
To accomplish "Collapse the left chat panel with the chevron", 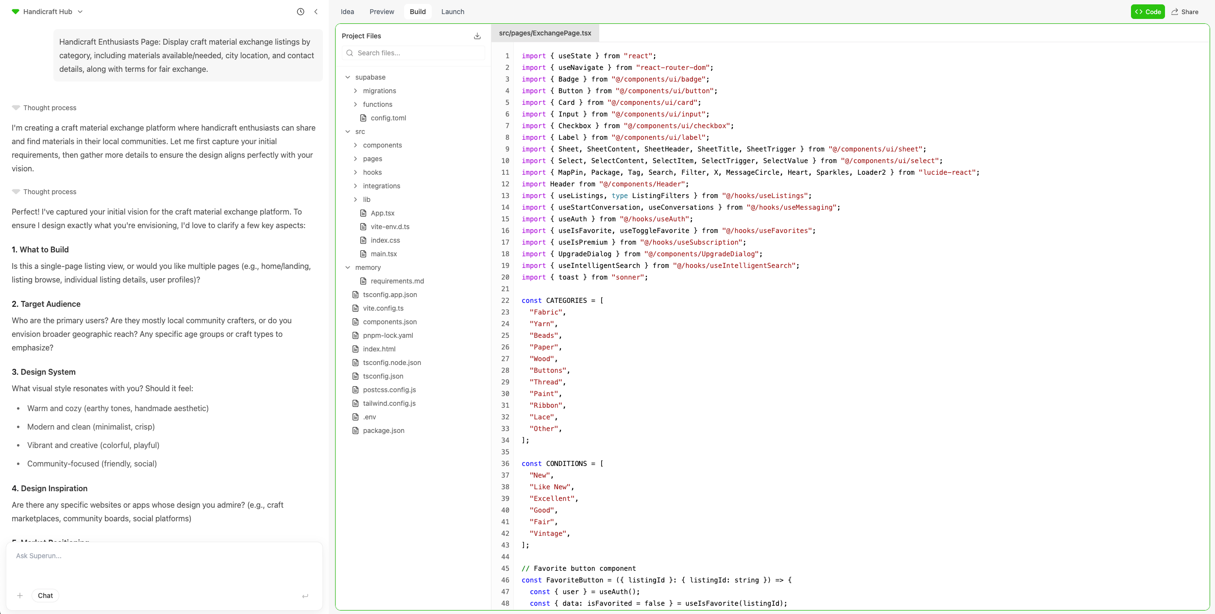I will coord(316,12).
